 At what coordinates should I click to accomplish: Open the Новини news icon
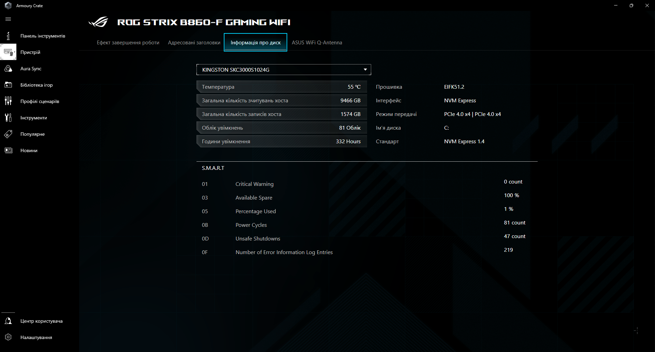tap(9, 150)
